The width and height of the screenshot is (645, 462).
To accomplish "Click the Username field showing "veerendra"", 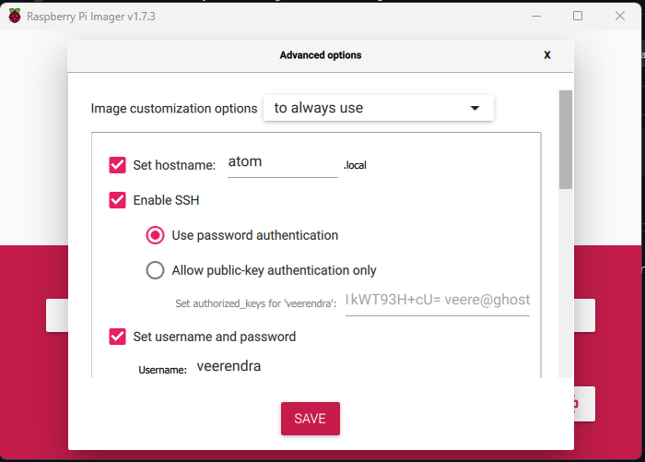I will pos(276,367).
